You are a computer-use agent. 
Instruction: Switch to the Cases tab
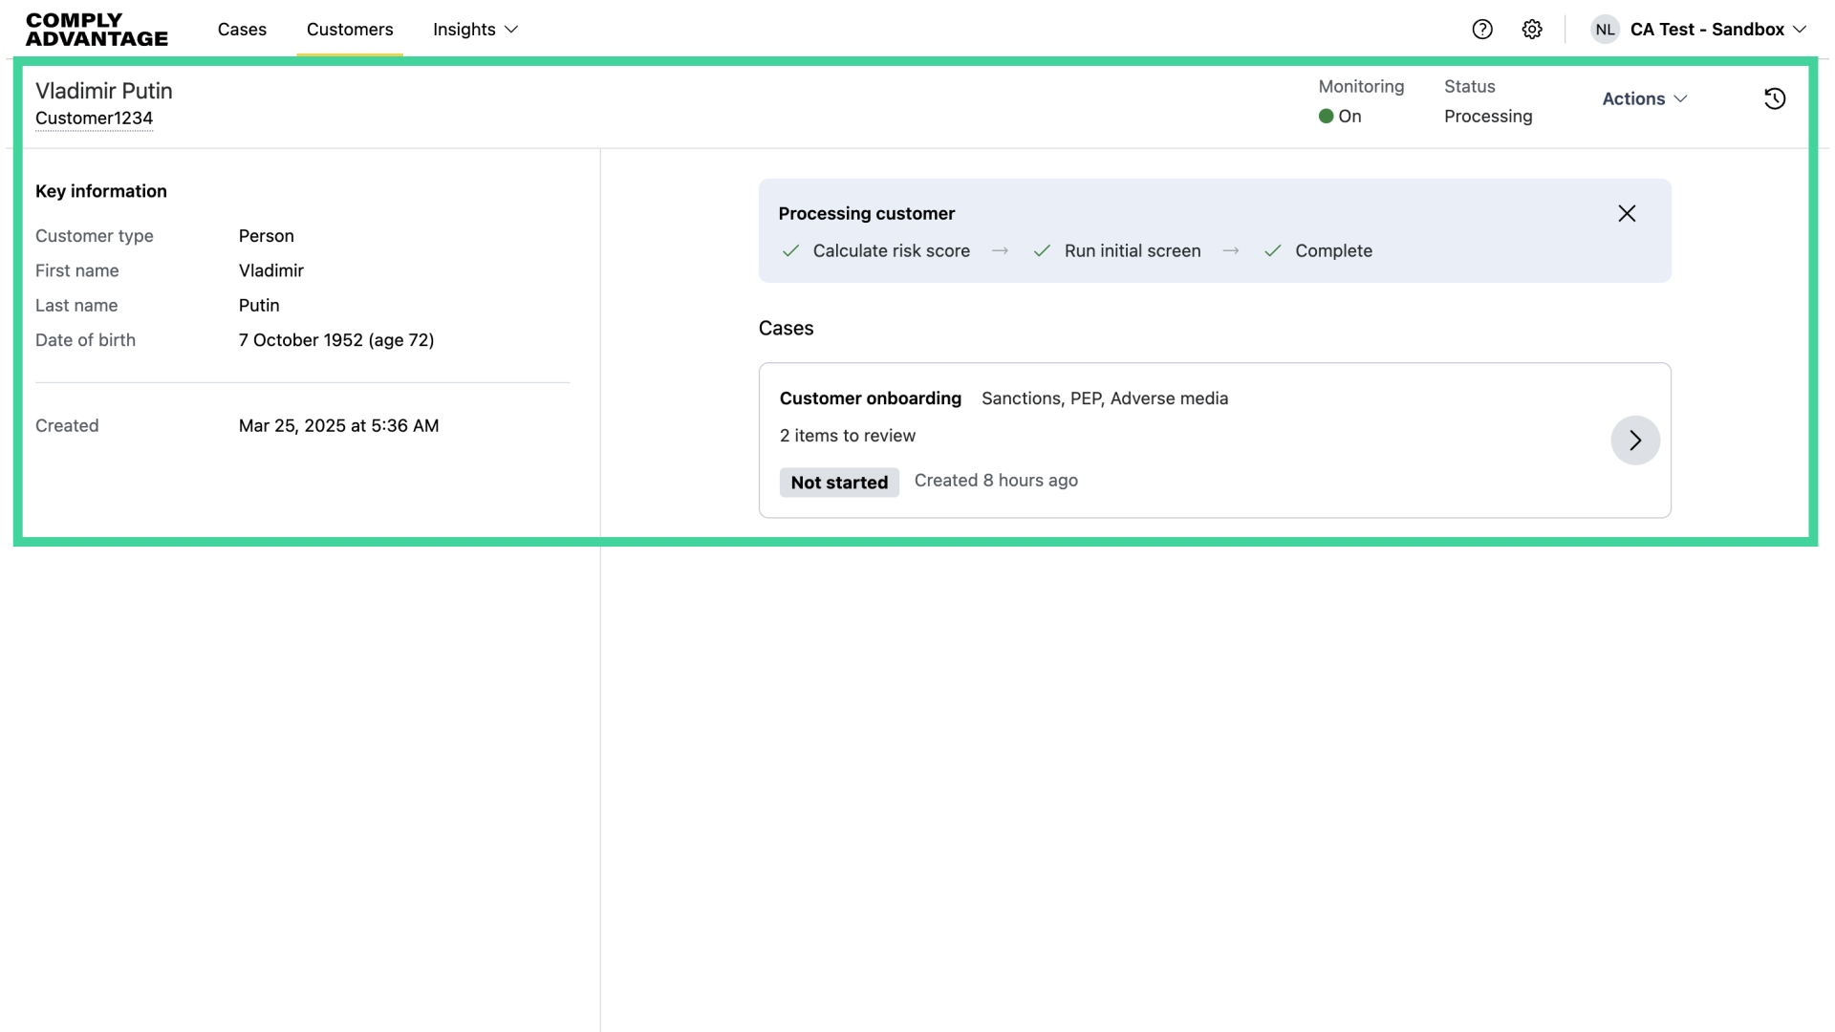tap(242, 30)
